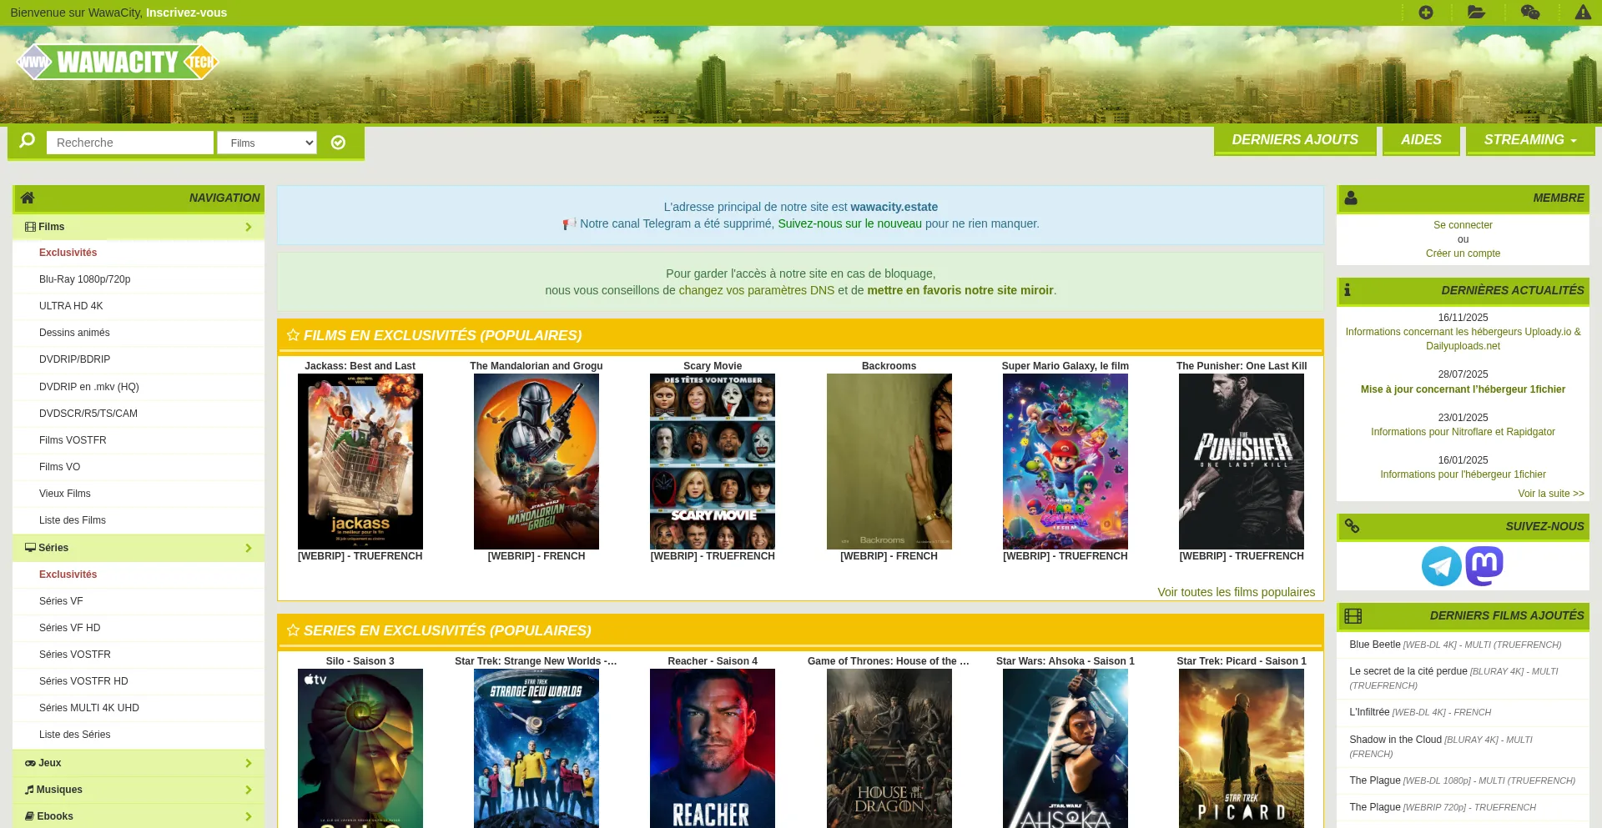Open the Reacher Saison 4 poster
1602x828 pixels.
(713, 748)
